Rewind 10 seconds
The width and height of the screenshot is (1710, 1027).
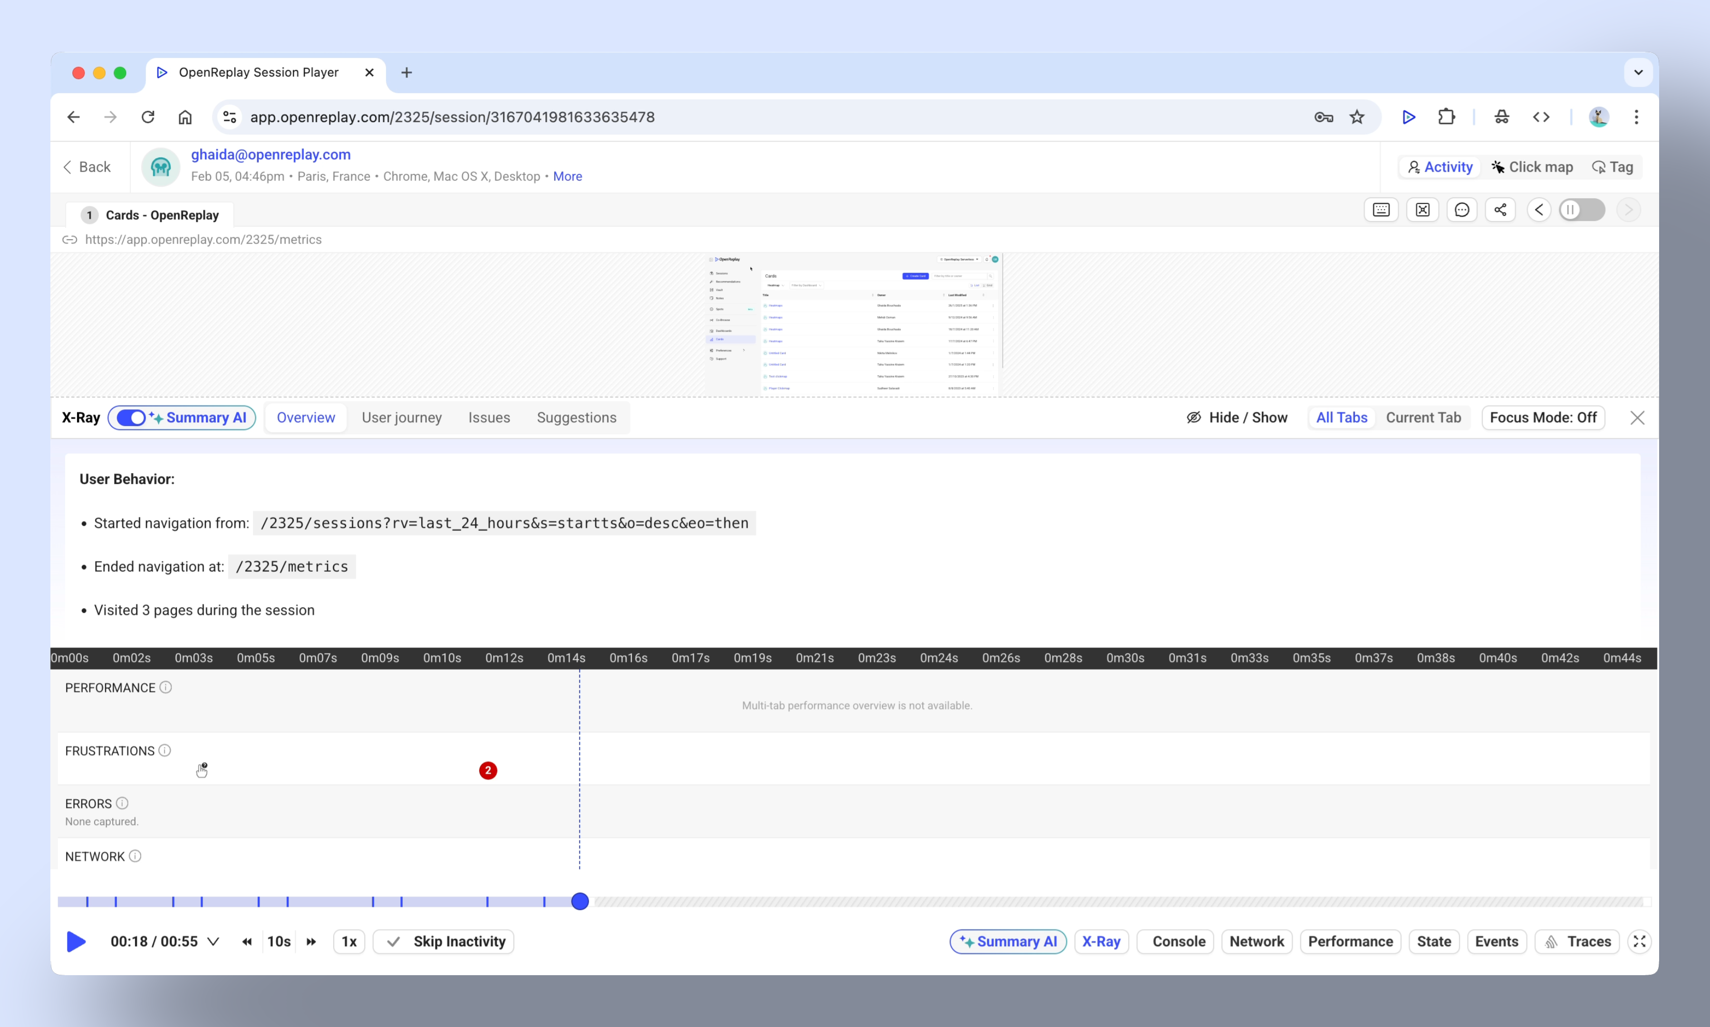coord(246,941)
